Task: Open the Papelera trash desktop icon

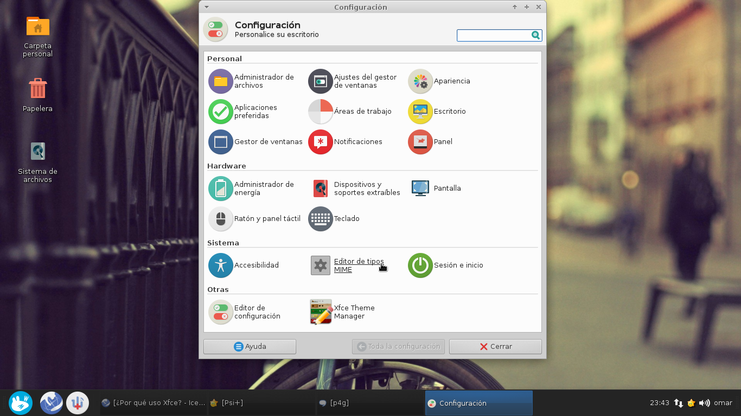Action: [x=37, y=89]
